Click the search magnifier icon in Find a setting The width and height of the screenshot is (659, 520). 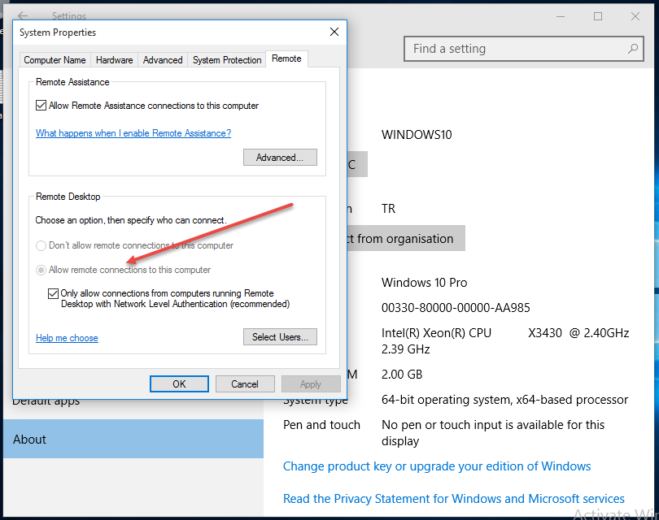[632, 49]
